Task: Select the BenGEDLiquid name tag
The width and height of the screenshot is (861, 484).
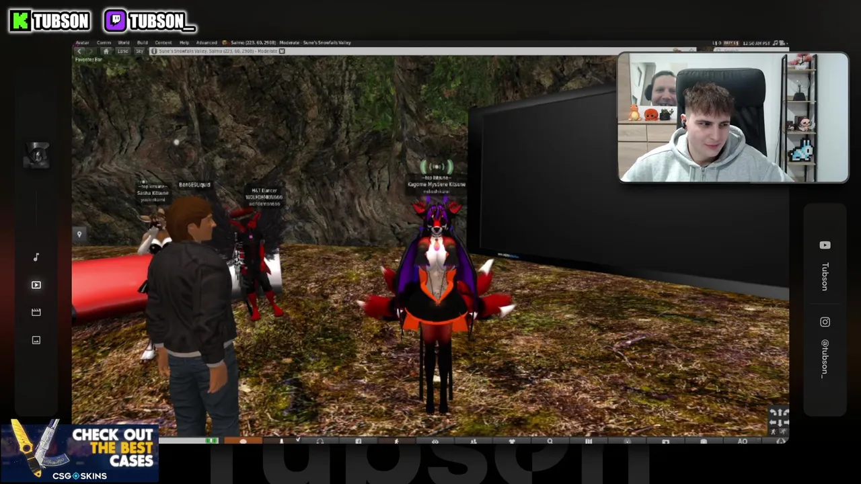Action: pos(194,185)
